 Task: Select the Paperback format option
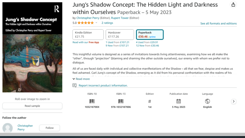click(x=150, y=35)
